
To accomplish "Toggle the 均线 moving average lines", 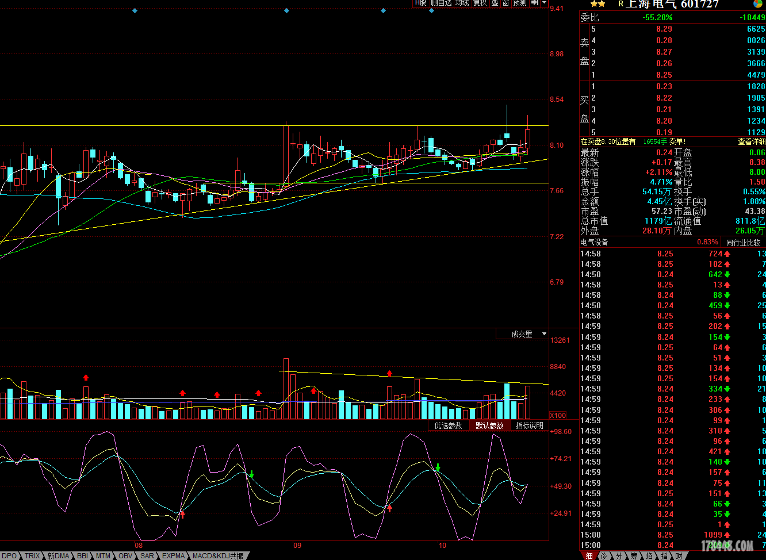I will click(462, 3).
